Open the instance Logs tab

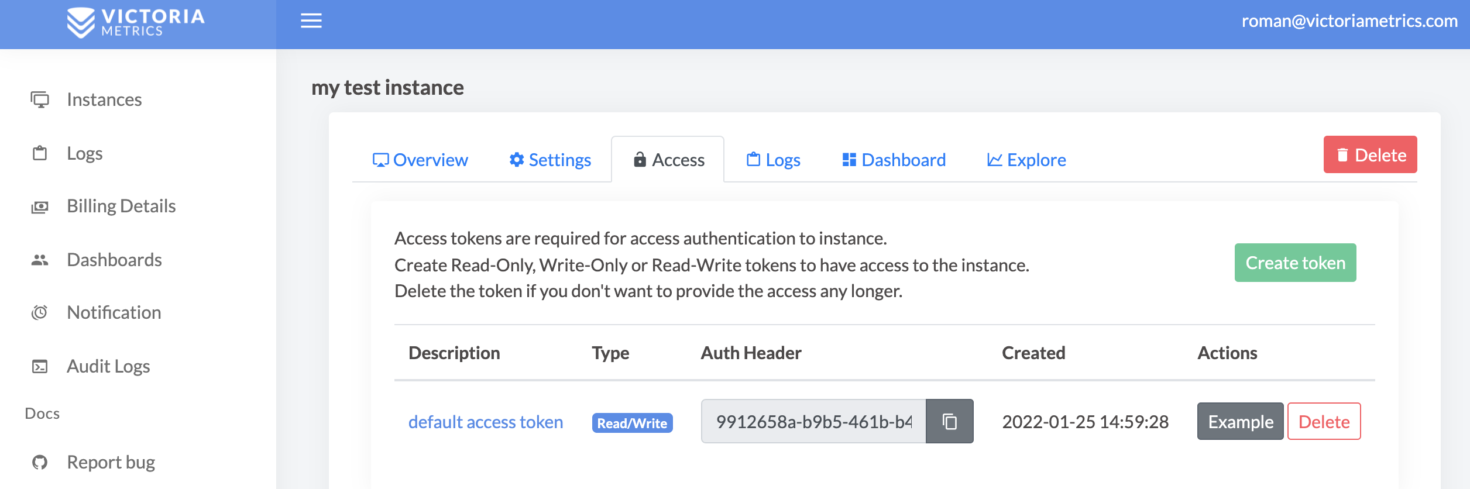[x=773, y=160]
